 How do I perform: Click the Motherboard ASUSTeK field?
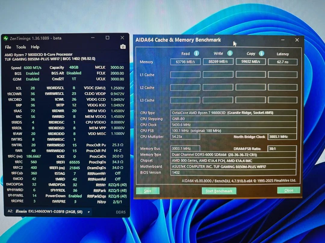tap(234, 166)
